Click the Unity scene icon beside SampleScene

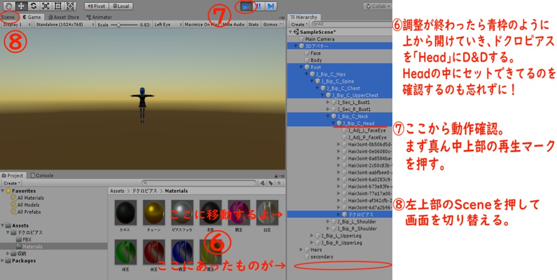(296, 32)
